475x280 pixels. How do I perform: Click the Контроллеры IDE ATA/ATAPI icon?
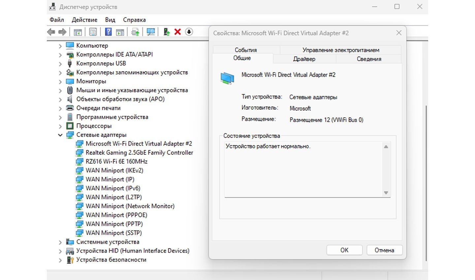coord(70,54)
